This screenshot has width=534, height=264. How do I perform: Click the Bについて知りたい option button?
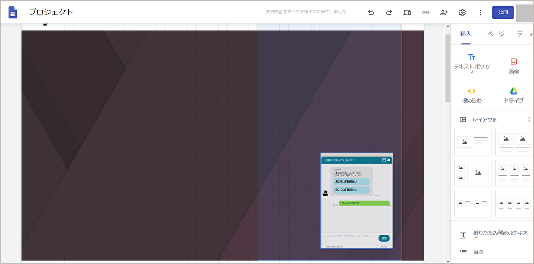pos(351,190)
